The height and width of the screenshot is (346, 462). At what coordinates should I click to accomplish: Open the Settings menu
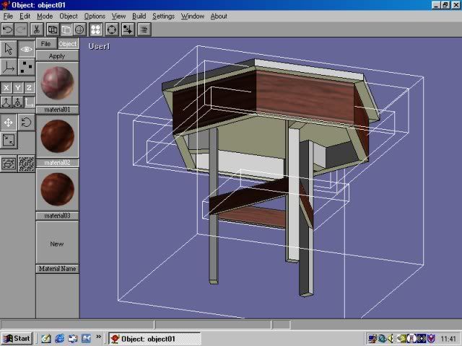coord(163,16)
